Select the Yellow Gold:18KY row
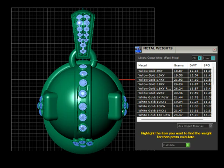This screenshot has width=224, height=168. (174, 84)
